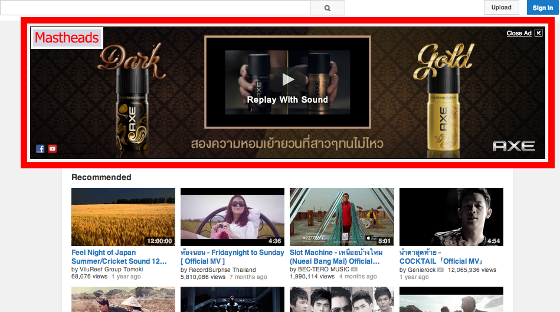The height and width of the screenshot is (312, 560).
Task: Click the '1,990,114 views' text
Action: point(312,276)
